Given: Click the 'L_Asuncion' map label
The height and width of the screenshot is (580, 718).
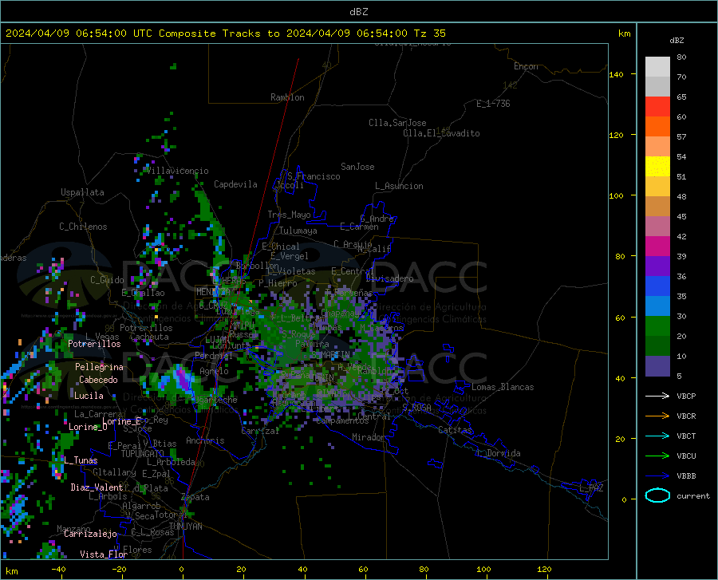Looking at the screenshot, I should click(399, 186).
